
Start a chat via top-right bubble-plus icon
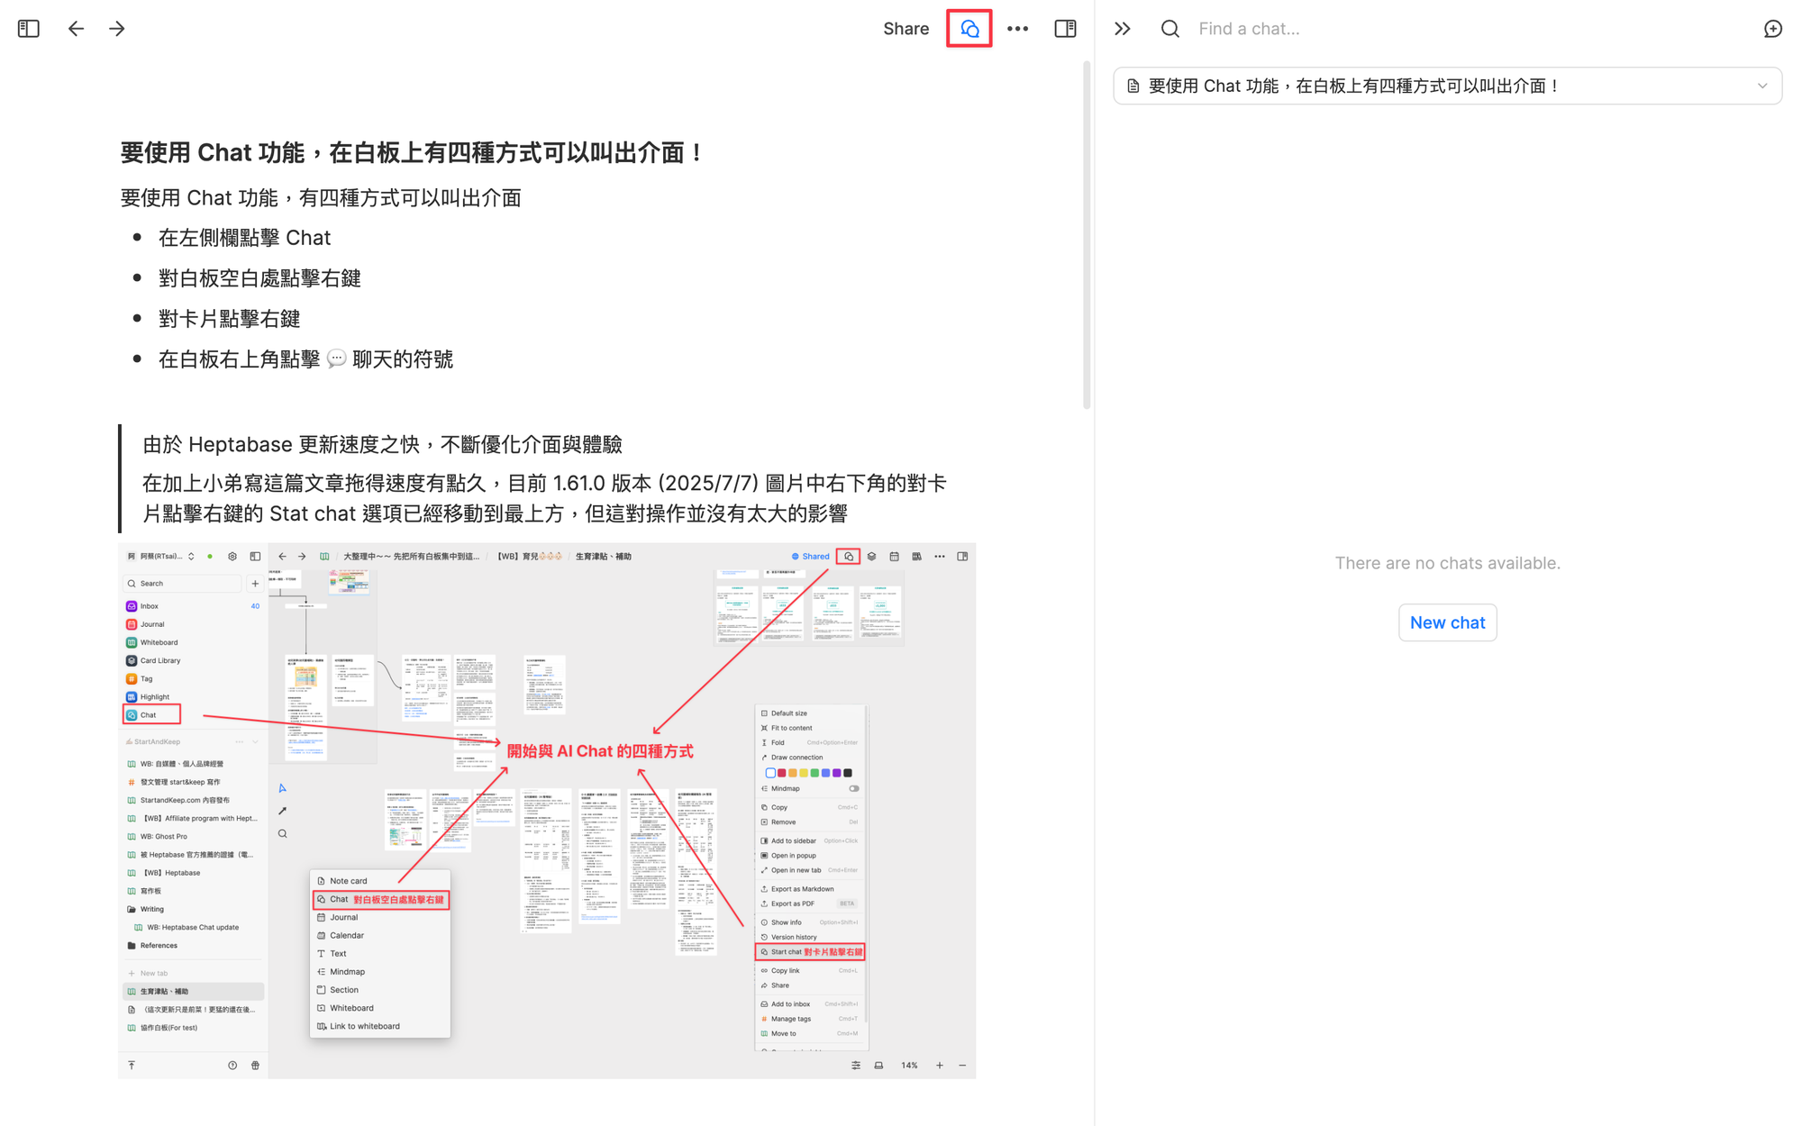click(x=1772, y=29)
